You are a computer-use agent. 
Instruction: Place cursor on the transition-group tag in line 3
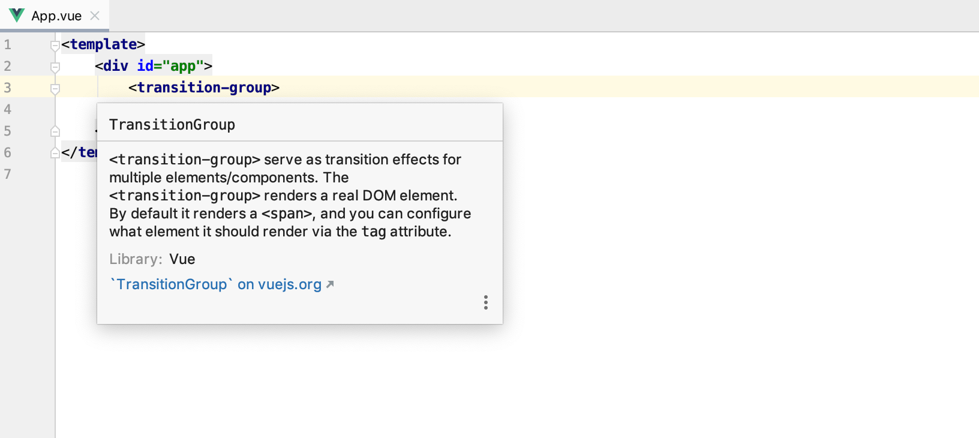204,88
